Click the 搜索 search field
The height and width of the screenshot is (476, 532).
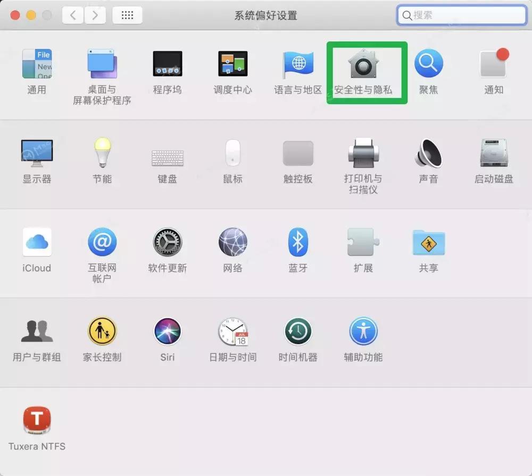point(461,15)
